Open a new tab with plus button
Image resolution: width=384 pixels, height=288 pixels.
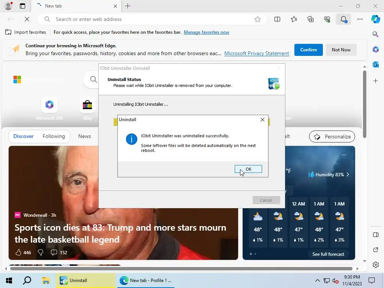pos(127,6)
